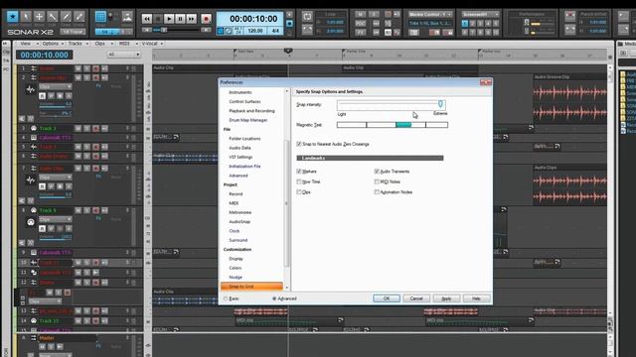Click the highlighted Magnetic Test segment

pos(403,125)
